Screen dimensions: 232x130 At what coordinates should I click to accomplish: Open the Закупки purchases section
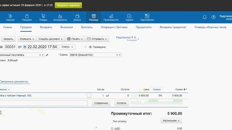pyautogui.click(x=10, y=17)
